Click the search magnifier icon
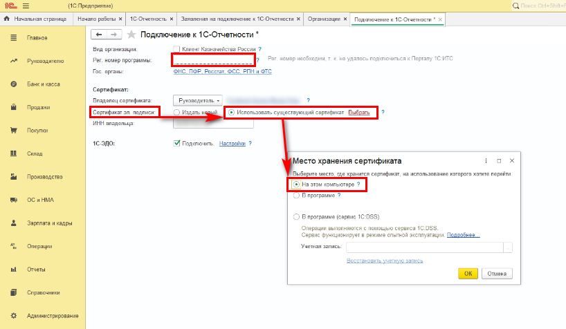566x329 pixels. tap(515, 6)
